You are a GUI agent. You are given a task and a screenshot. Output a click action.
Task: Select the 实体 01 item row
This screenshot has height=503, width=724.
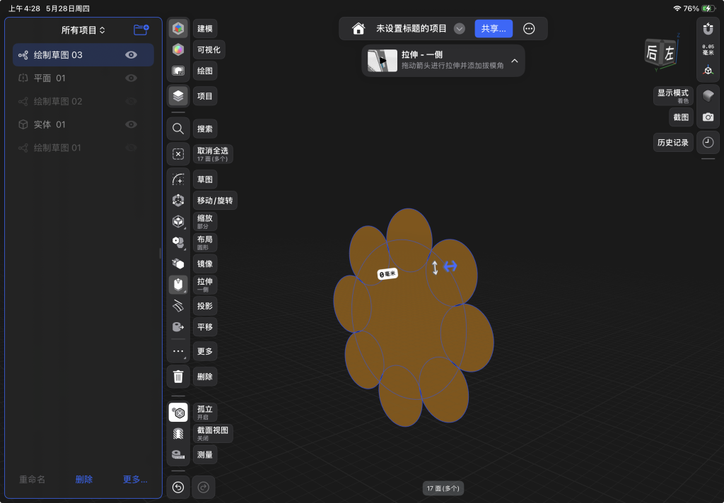(83, 124)
